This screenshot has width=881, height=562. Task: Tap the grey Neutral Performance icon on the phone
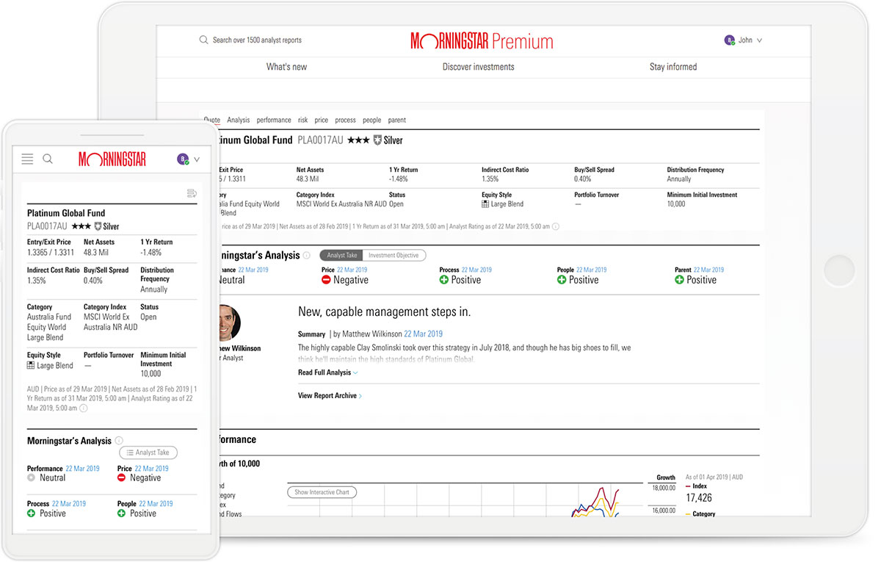[x=31, y=478]
